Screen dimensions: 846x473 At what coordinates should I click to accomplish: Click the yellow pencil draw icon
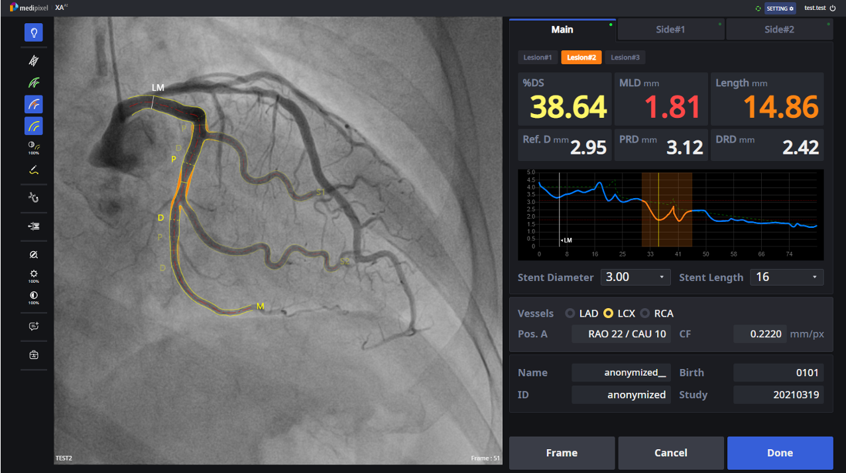point(34,170)
